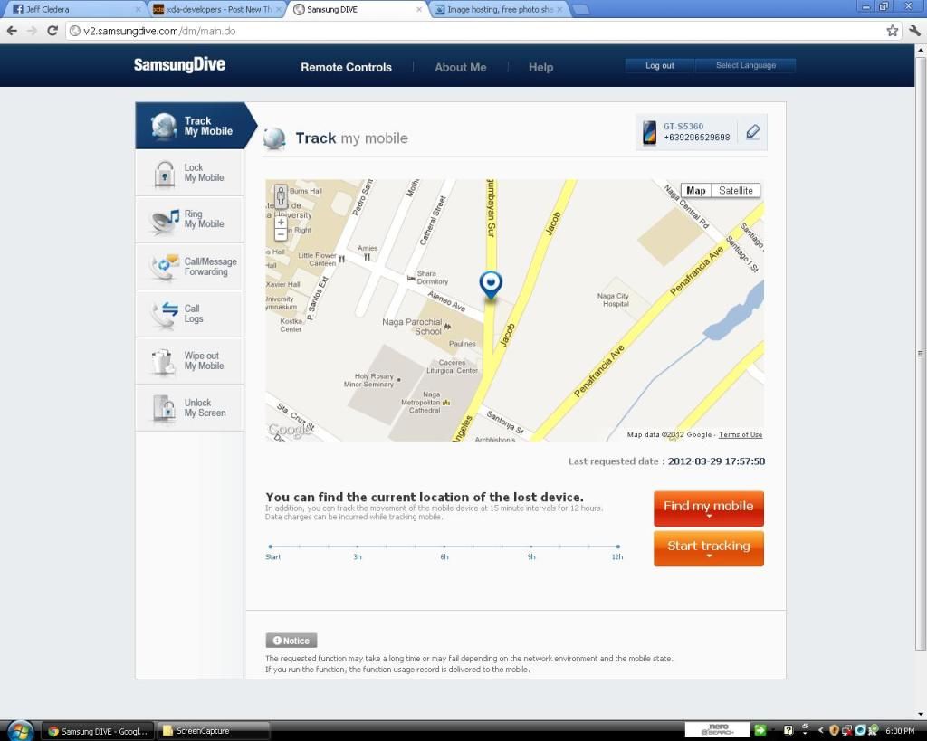This screenshot has width=927, height=741.
Task: Click the 3h marker on tracking timeline
Action: tap(357, 546)
